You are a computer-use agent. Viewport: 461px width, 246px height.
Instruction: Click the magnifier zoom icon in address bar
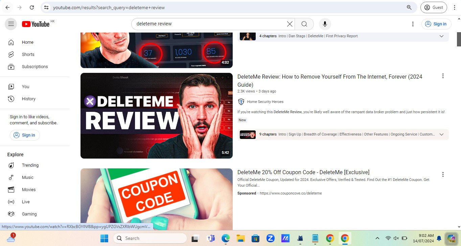click(x=409, y=7)
